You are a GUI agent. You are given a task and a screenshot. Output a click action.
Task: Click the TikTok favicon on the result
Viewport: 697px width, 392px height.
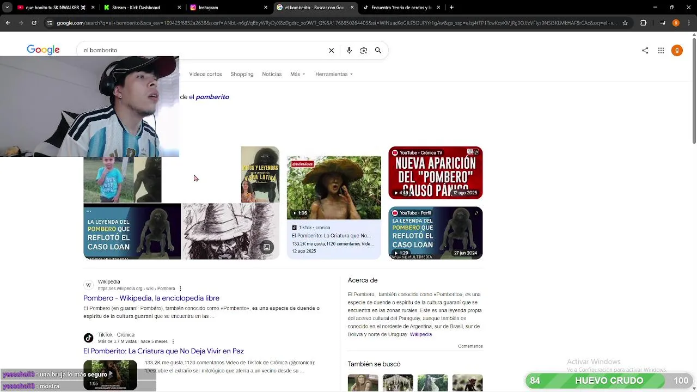tap(88, 338)
